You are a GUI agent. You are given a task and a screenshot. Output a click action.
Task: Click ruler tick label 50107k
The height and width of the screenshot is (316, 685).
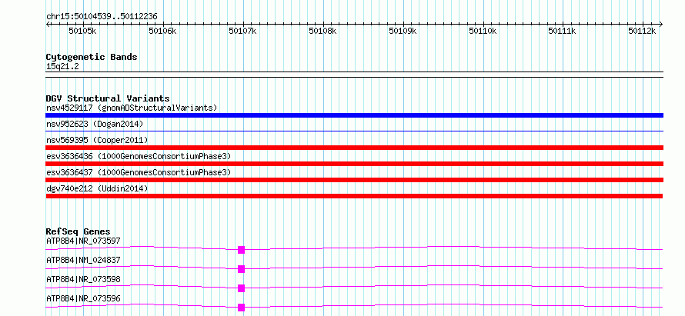242,31
